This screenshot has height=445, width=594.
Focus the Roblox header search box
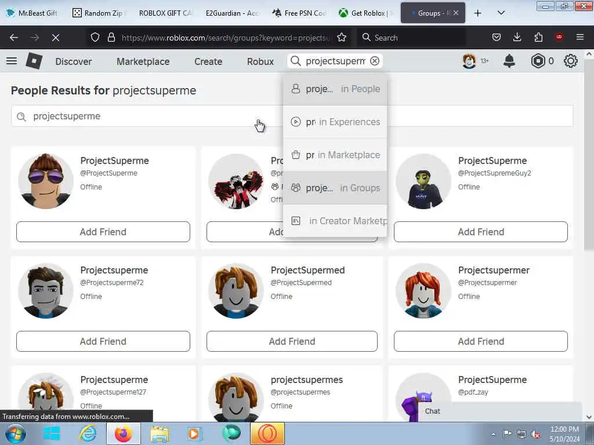click(335, 61)
